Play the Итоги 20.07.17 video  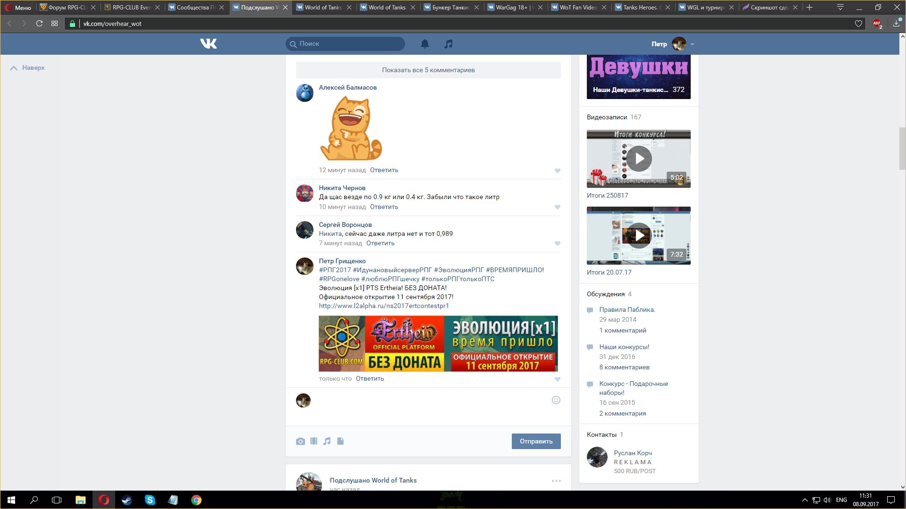638,235
